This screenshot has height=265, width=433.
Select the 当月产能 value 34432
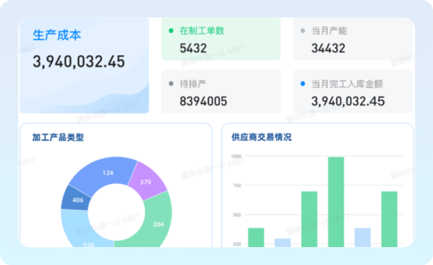pos(328,48)
